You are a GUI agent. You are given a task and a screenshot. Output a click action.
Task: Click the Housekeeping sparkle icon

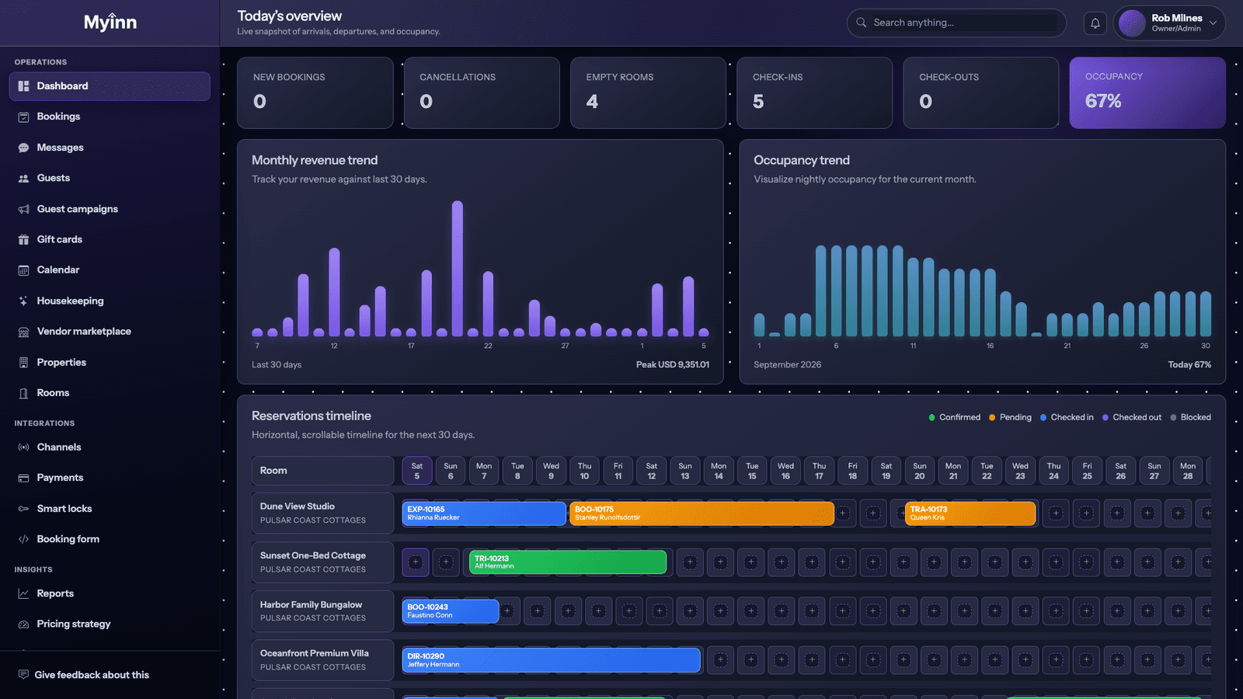point(23,301)
